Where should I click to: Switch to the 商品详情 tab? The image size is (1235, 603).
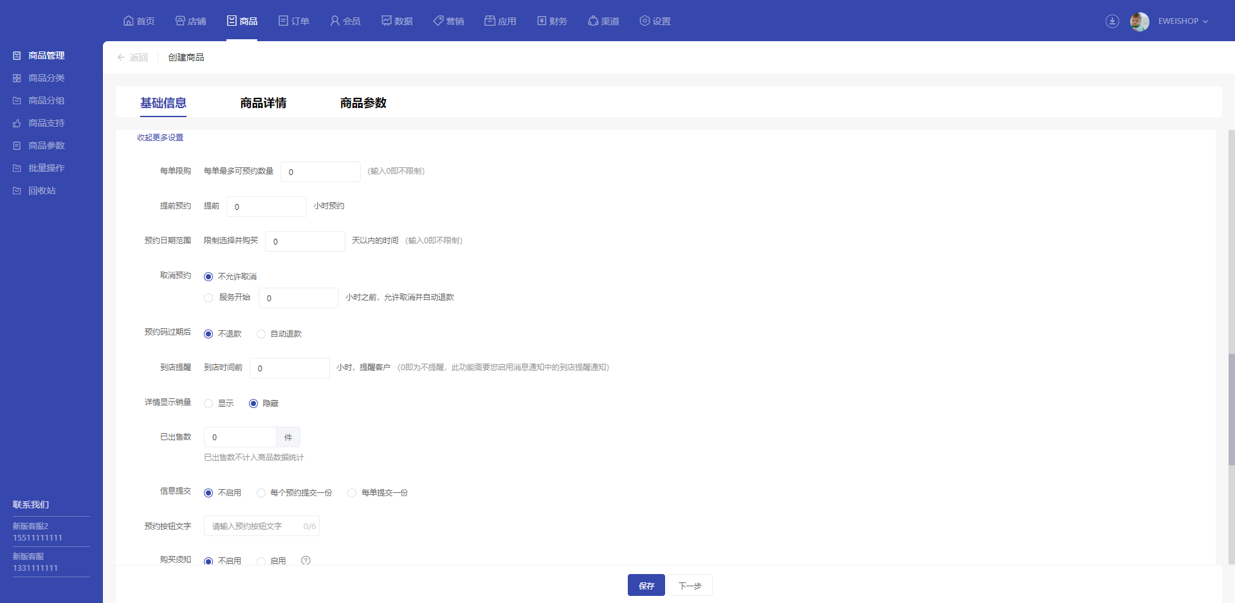point(263,103)
